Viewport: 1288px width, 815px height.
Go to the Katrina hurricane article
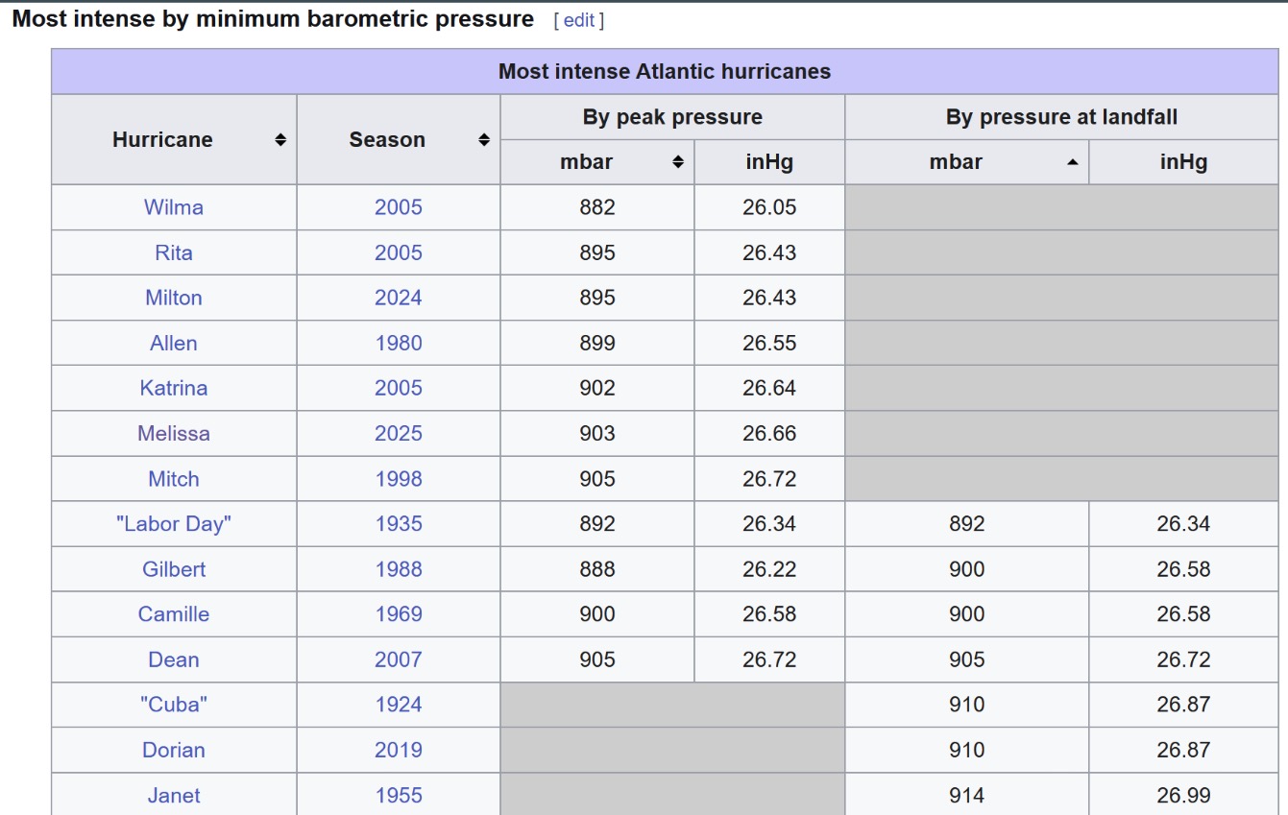click(174, 388)
